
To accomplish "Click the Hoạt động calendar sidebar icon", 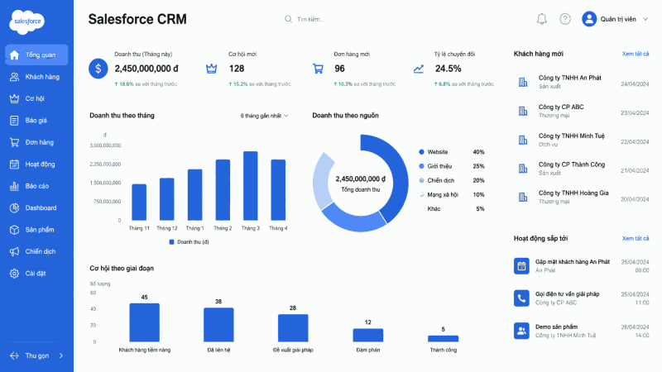I will pos(14,165).
